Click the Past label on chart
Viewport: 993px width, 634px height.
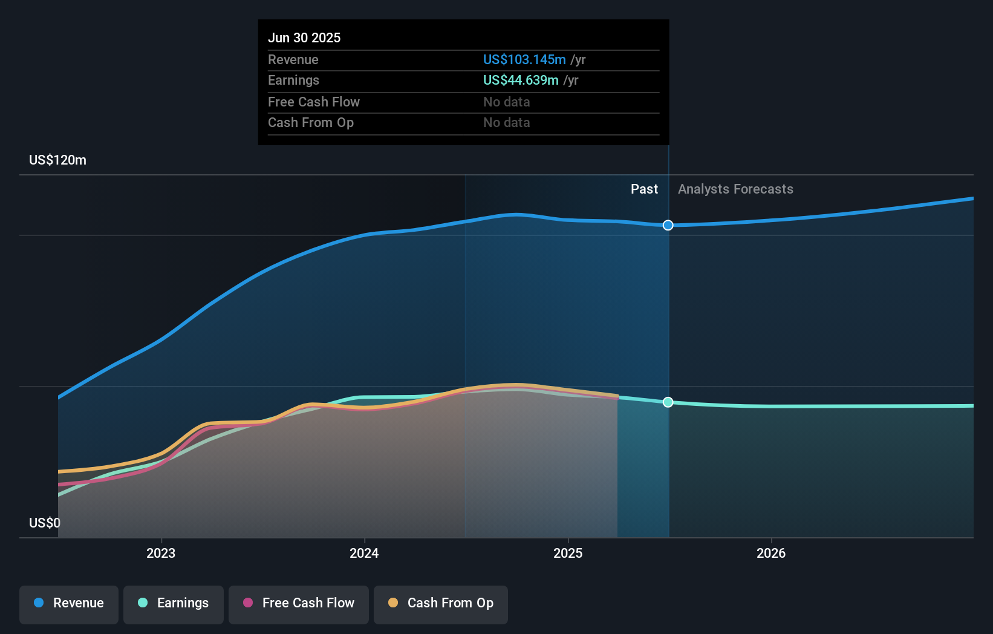click(644, 189)
